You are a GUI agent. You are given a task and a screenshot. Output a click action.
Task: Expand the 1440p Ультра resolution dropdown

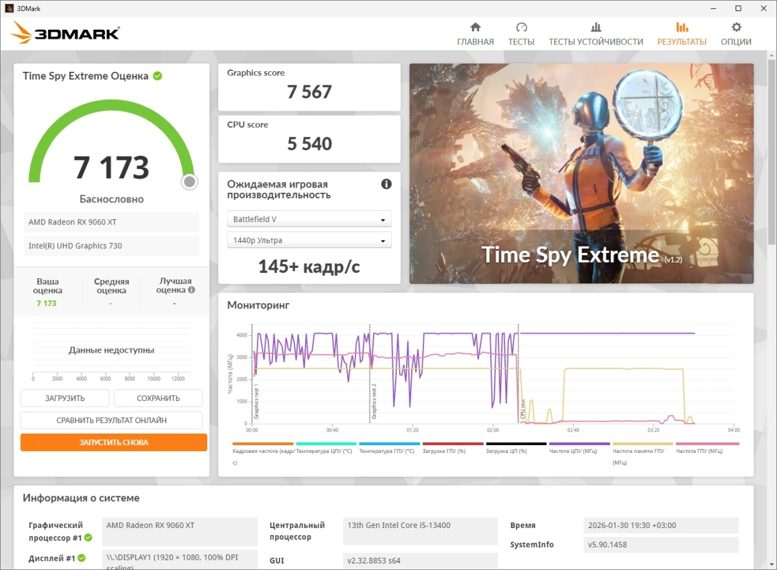pyautogui.click(x=310, y=241)
